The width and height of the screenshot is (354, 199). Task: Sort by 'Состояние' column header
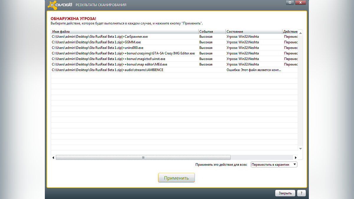[x=254, y=32]
